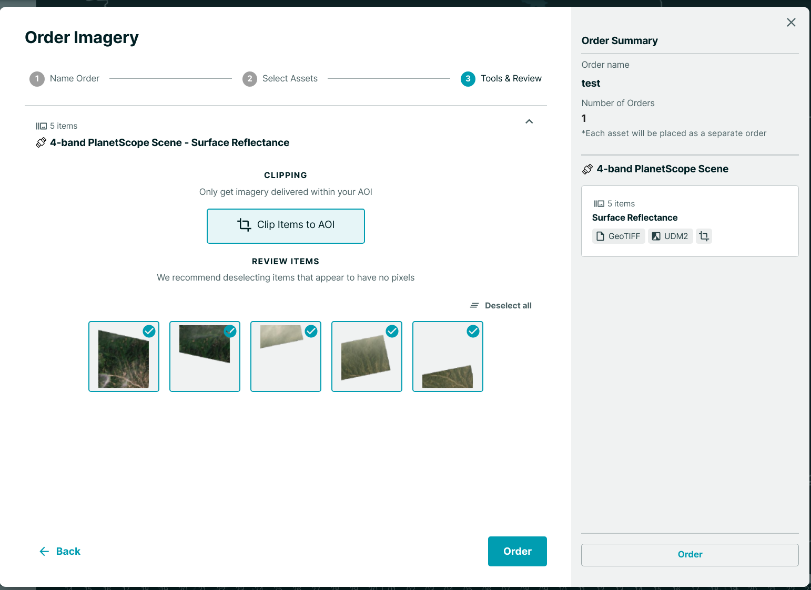The height and width of the screenshot is (590, 811).
Task: Click the CLIPPING heading
Action: pyautogui.click(x=286, y=175)
